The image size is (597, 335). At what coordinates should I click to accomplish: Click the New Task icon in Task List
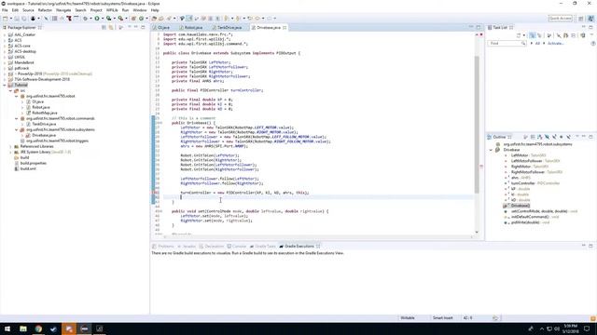(519, 35)
